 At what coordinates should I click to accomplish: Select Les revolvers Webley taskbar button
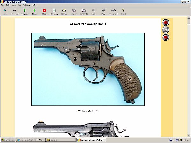91,140
